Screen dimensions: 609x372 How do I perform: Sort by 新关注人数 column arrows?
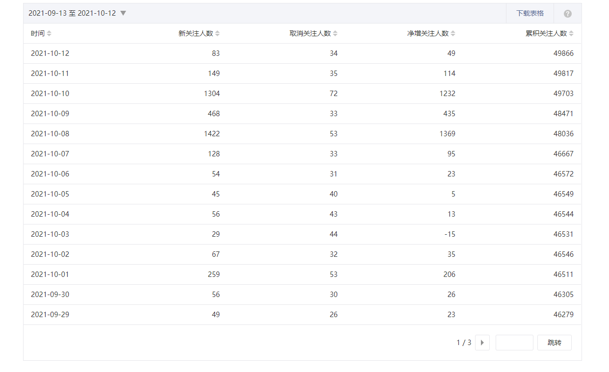(217, 33)
